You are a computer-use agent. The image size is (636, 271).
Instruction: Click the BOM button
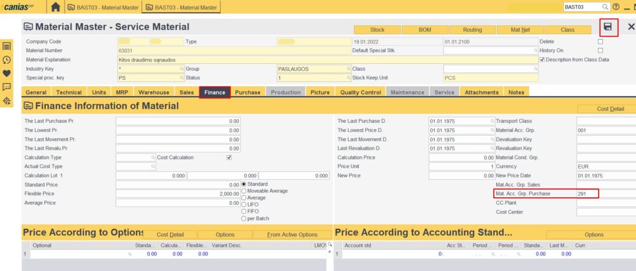(x=425, y=30)
